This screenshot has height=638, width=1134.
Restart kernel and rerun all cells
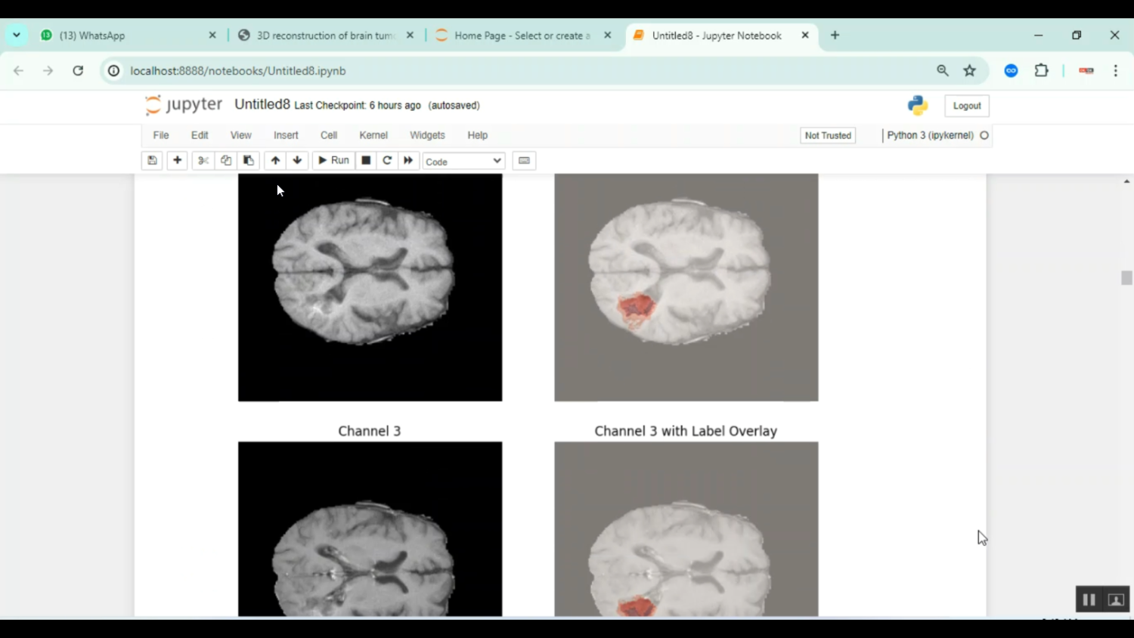(408, 160)
